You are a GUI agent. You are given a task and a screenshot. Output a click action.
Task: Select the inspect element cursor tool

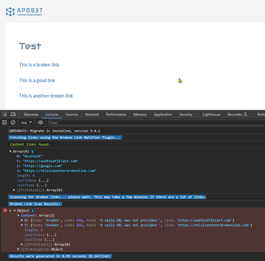pyautogui.click(x=4, y=114)
